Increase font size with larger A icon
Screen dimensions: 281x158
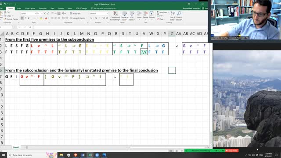click(45, 14)
